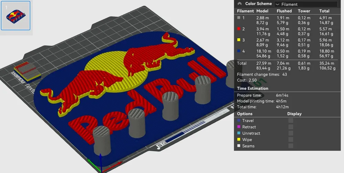Collapse the Color Scheme panel
Viewport: 344px width, 173px height.
pos(239,4)
